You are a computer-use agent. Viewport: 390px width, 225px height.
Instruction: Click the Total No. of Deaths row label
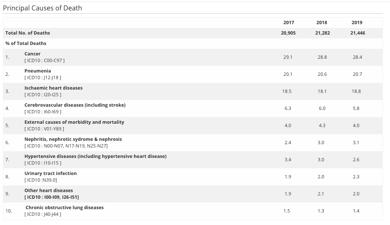(x=27, y=33)
